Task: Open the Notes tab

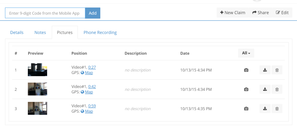Action: 40,33
